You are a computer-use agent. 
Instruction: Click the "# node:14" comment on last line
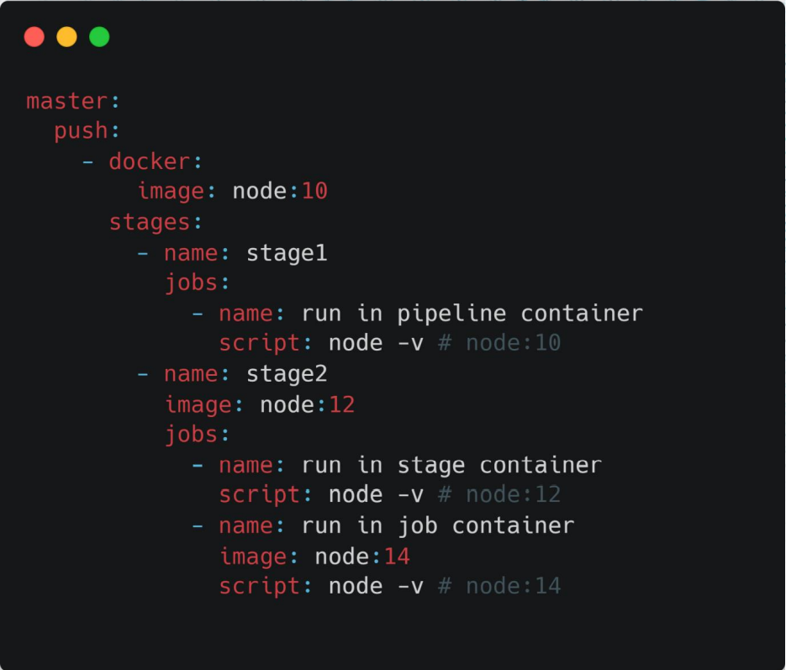point(499,586)
